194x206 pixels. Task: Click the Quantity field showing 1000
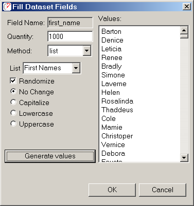[x=70, y=36]
